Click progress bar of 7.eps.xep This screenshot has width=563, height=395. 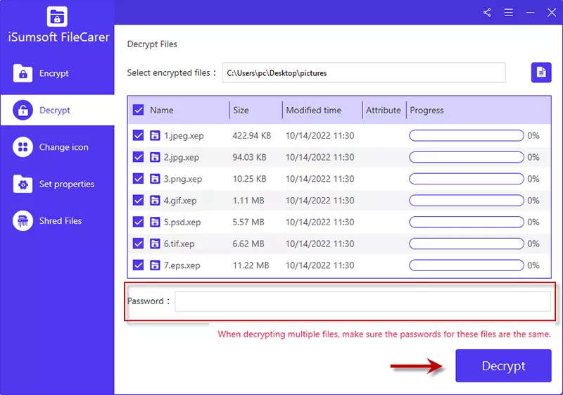click(467, 265)
